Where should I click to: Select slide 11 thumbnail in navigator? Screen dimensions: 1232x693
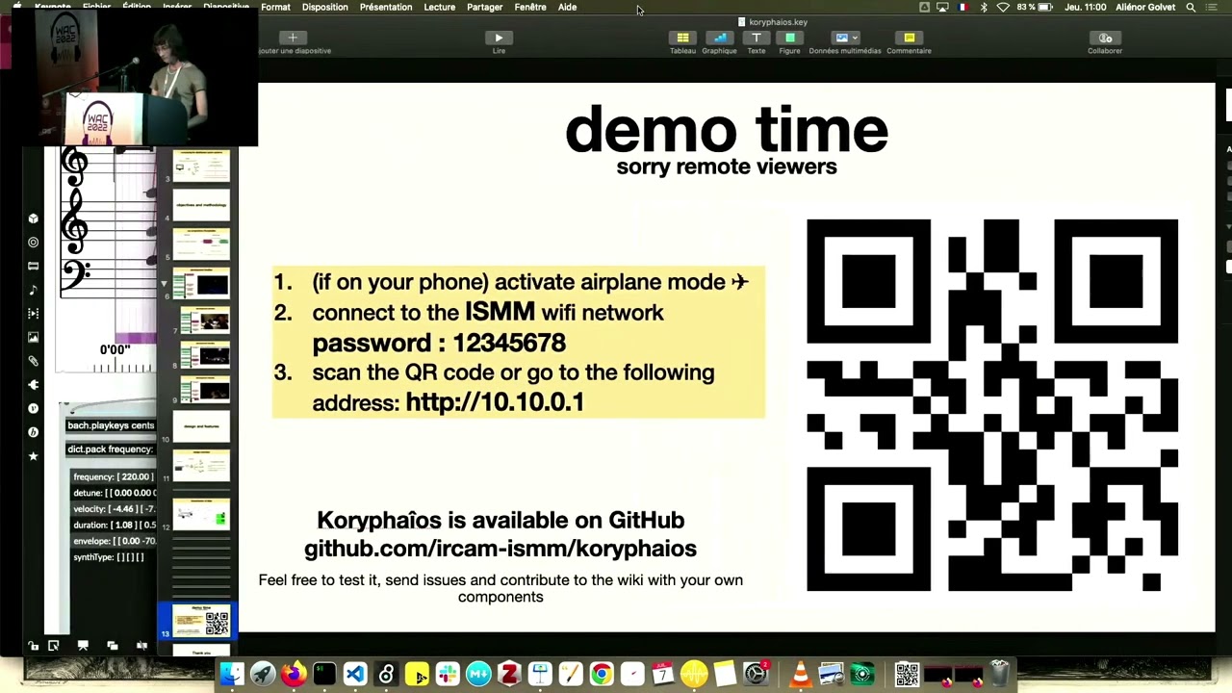(x=201, y=466)
